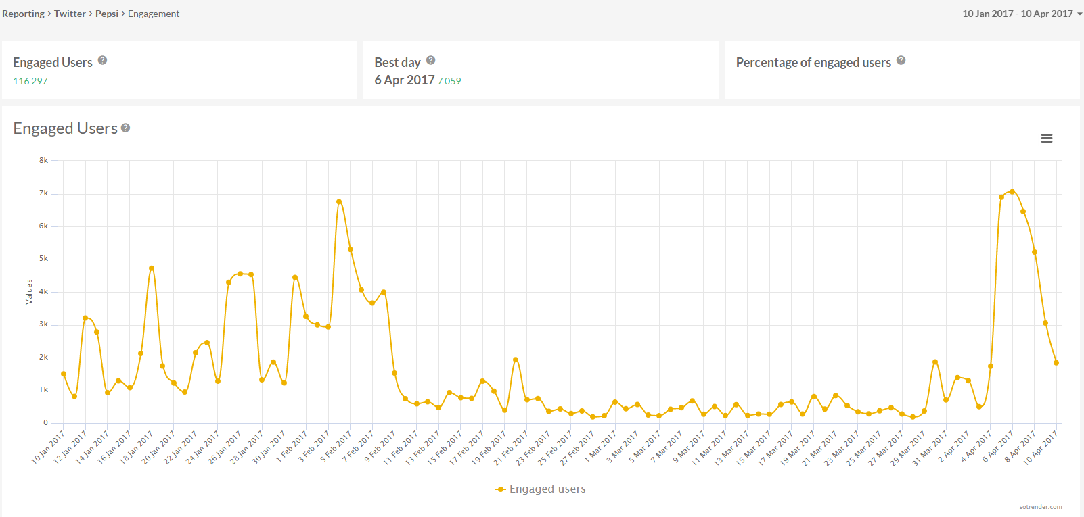Select the 10 Jan 2017 first data point
1084x517 pixels.
(64, 374)
